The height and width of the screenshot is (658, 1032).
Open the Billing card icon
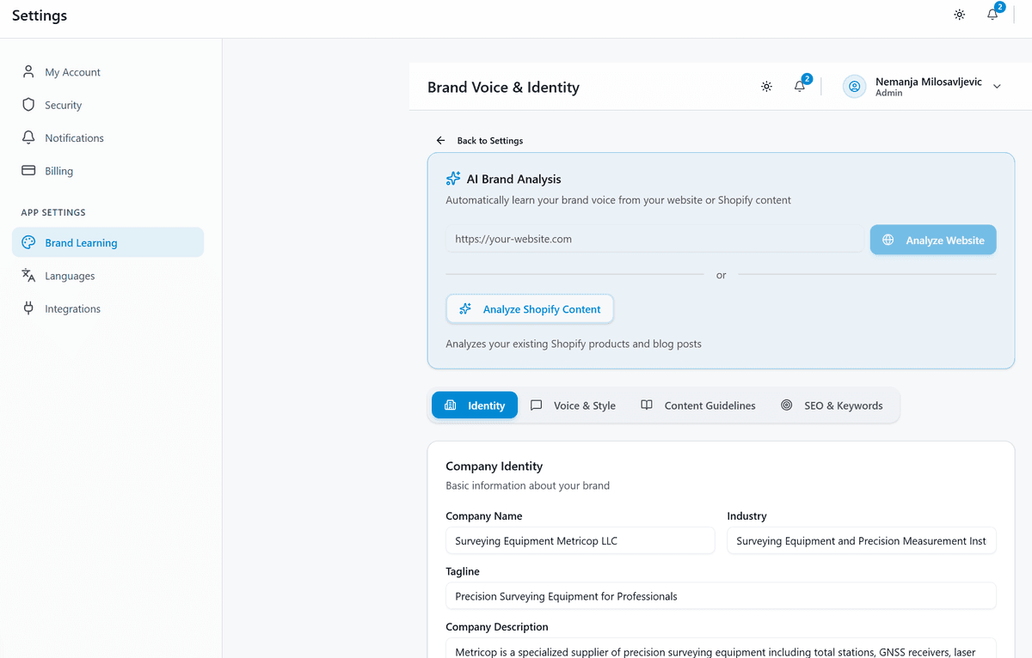[x=28, y=170]
